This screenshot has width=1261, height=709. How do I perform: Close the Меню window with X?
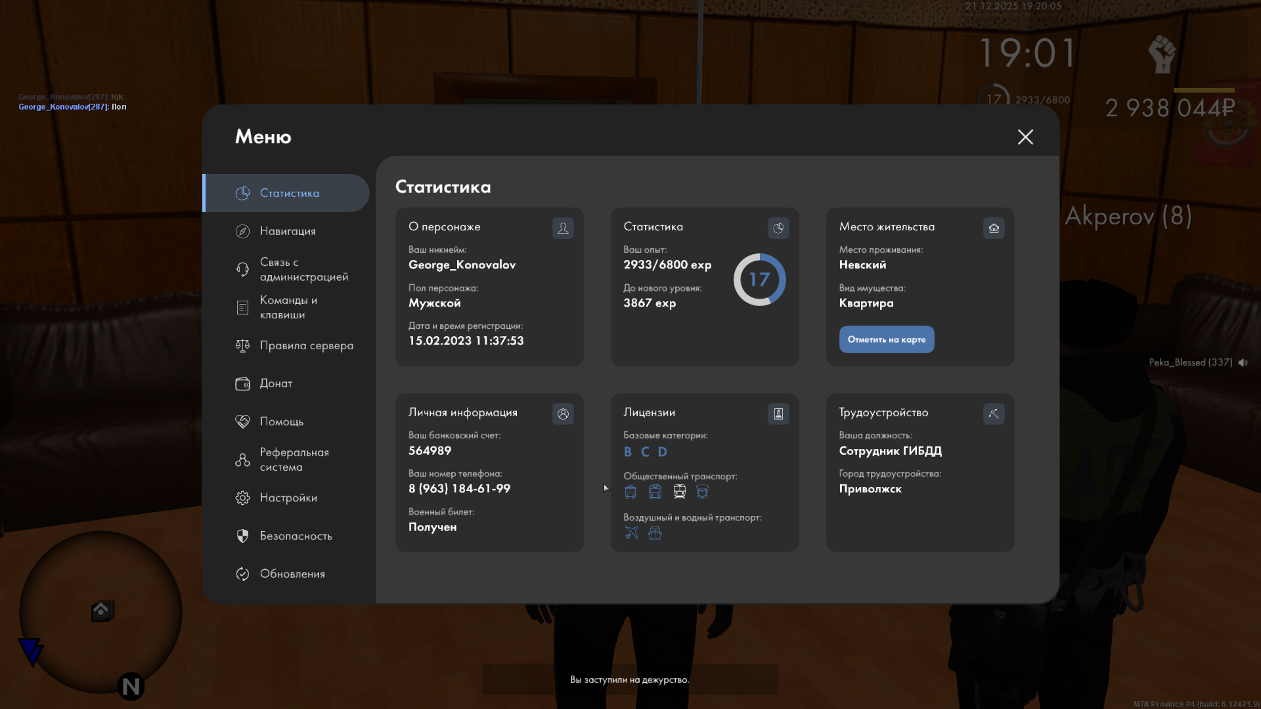(x=1025, y=137)
